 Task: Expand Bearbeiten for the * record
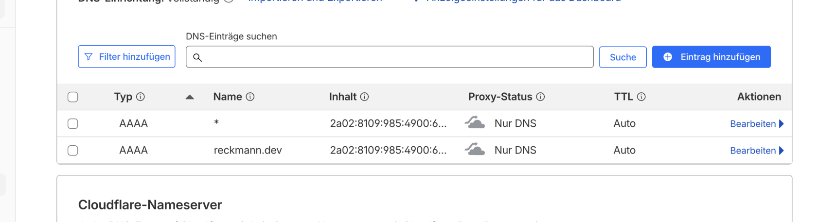click(757, 124)
